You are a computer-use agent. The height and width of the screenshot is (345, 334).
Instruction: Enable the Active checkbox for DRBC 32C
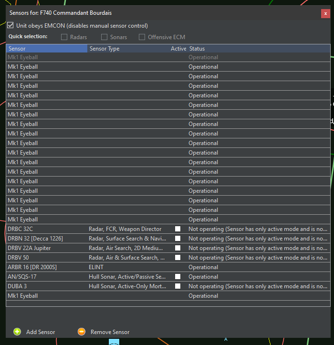pyautogui.click(x=178, y=229)
